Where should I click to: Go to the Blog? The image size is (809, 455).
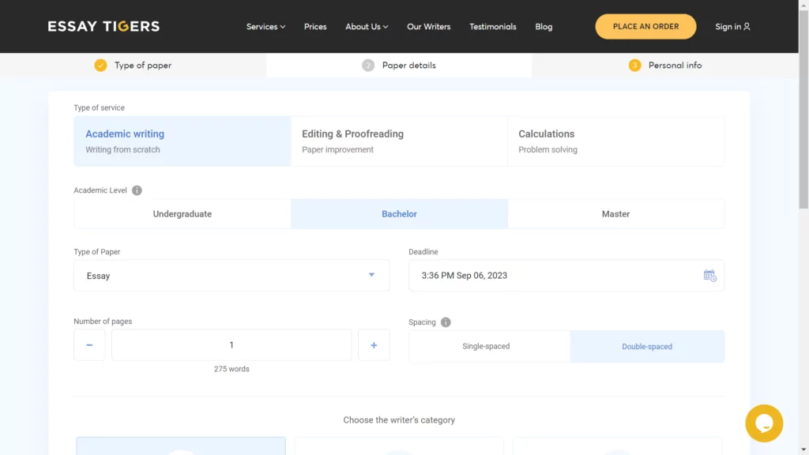pos(544,26)
